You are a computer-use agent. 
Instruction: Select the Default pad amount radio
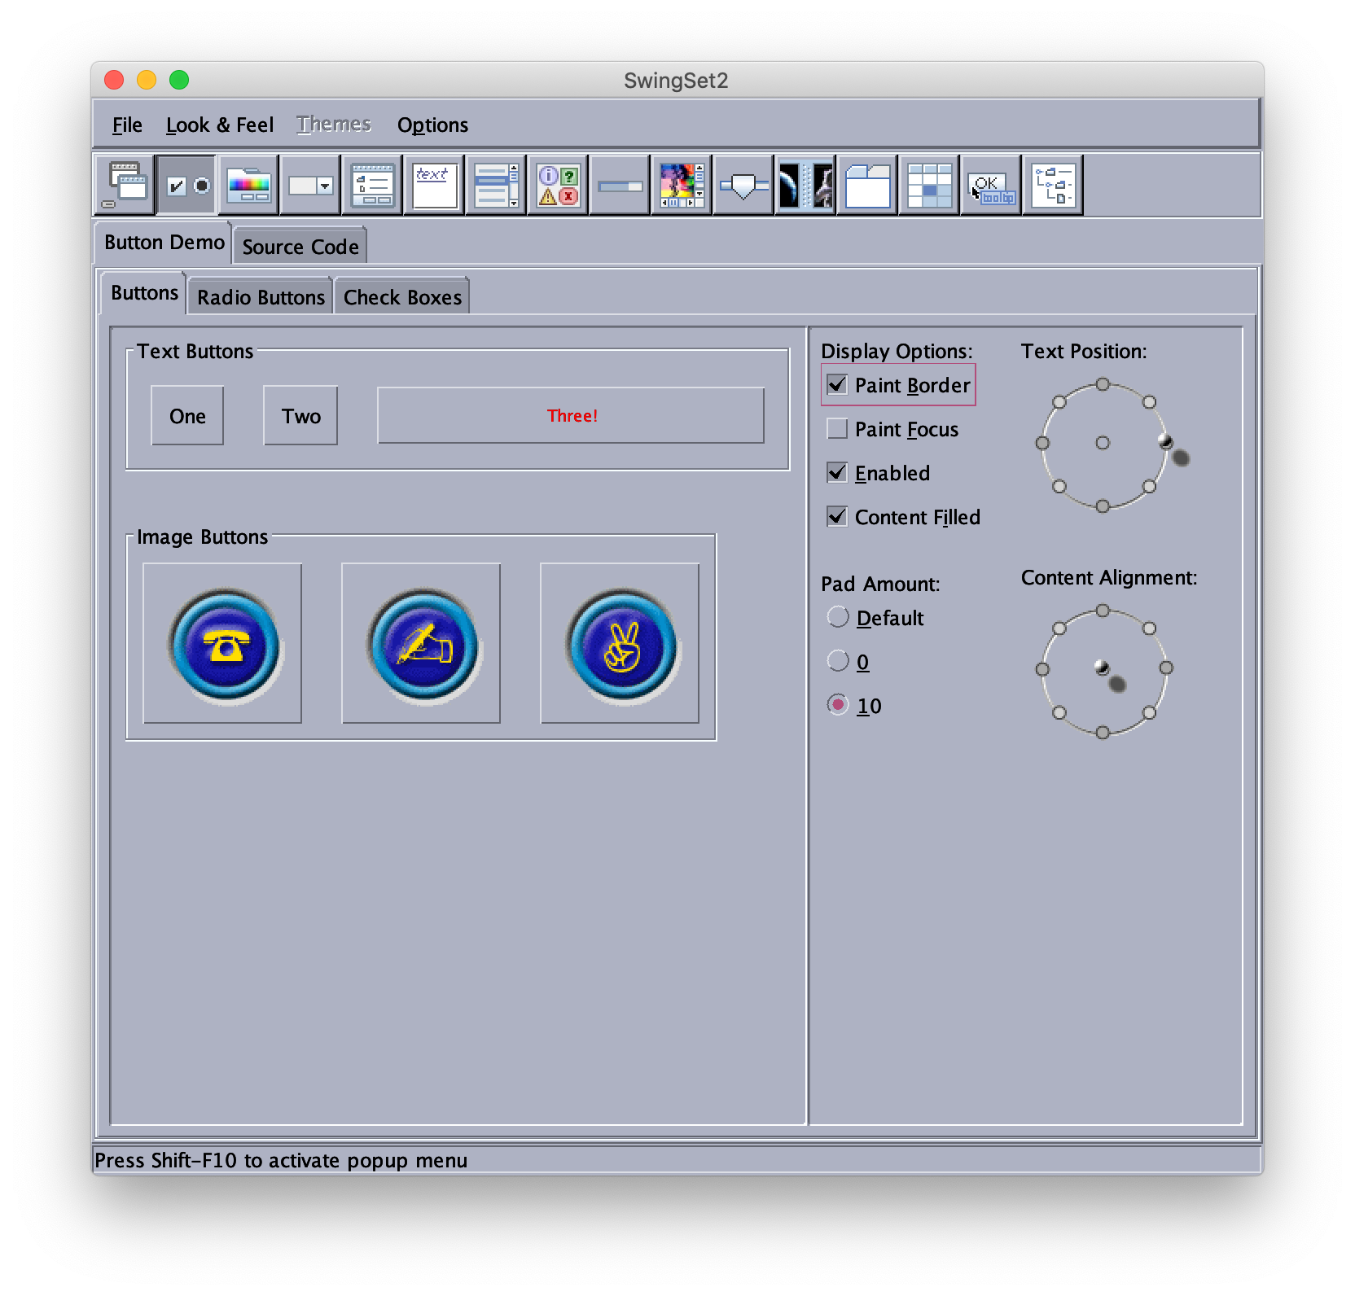click(838, 618)
